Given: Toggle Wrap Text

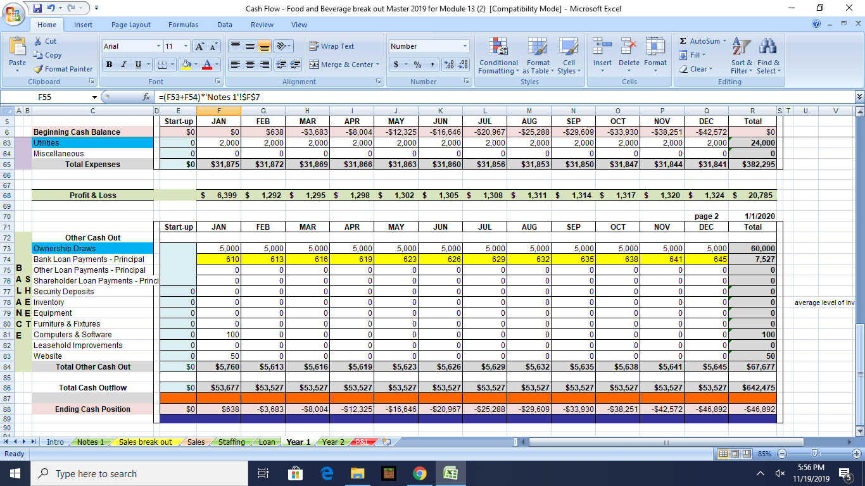Looking at the screenshot, I should pyautogui.click(x=331, y=46).
